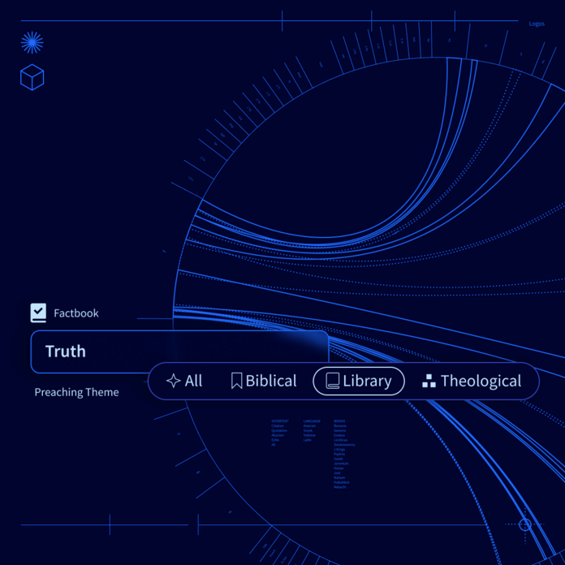The height and width of the screenshot is (565, 565).
Task: Select Greek in the Language list
Action: click(x=308, y=430)
